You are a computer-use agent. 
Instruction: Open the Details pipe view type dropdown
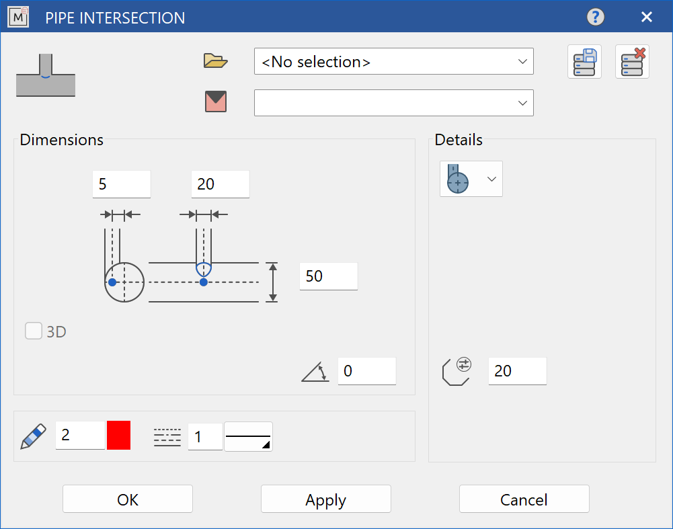(471, 179)
